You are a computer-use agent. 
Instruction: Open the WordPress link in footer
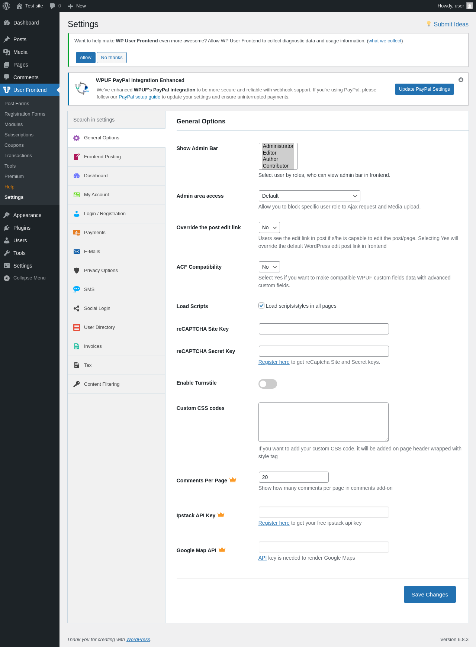coord(138,640)
